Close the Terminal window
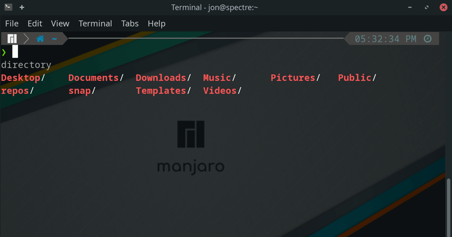 pos(444,7)
